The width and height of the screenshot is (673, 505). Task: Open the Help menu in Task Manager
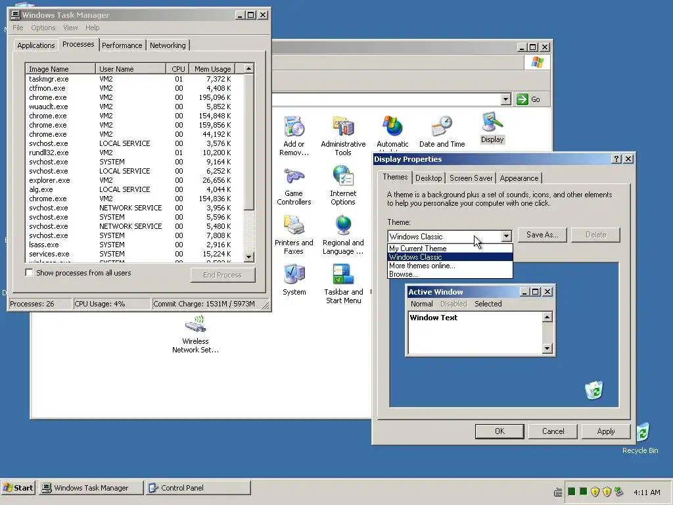click(x=92, y=28)
